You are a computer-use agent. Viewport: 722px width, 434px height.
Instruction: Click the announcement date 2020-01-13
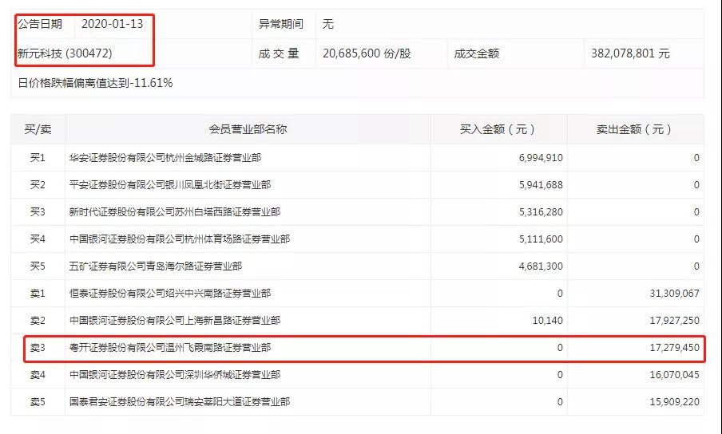113,24
